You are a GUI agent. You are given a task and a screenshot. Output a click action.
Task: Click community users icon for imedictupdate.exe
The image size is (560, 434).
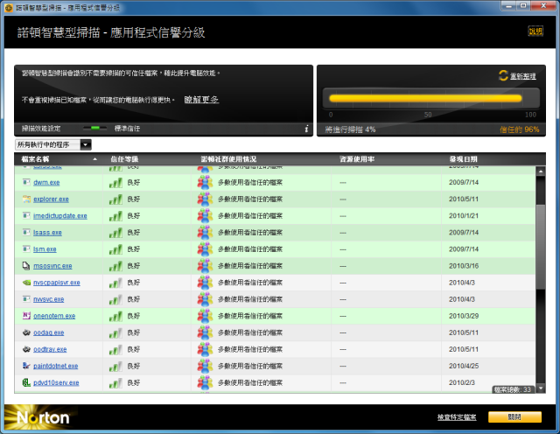point(205,216)
